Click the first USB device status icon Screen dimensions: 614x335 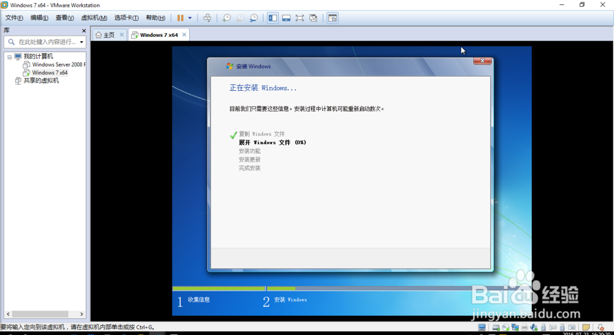(x=543, y=327)
